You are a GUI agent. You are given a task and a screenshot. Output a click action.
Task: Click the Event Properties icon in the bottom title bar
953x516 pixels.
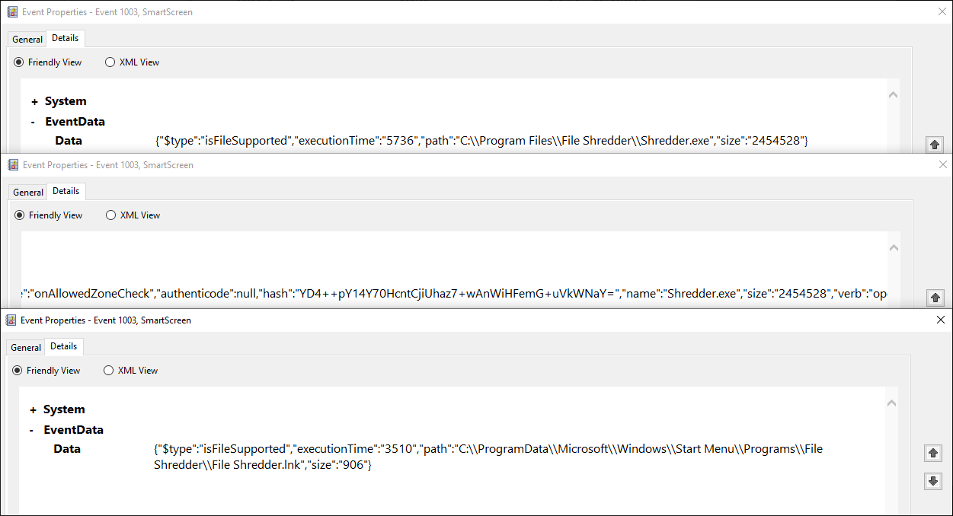coord(11,320)
